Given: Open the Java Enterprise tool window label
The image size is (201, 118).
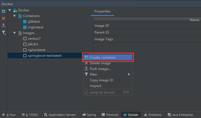Looking at the screenshot, I should 182,115.
